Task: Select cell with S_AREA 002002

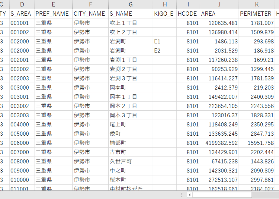Action: coord(22,69)
